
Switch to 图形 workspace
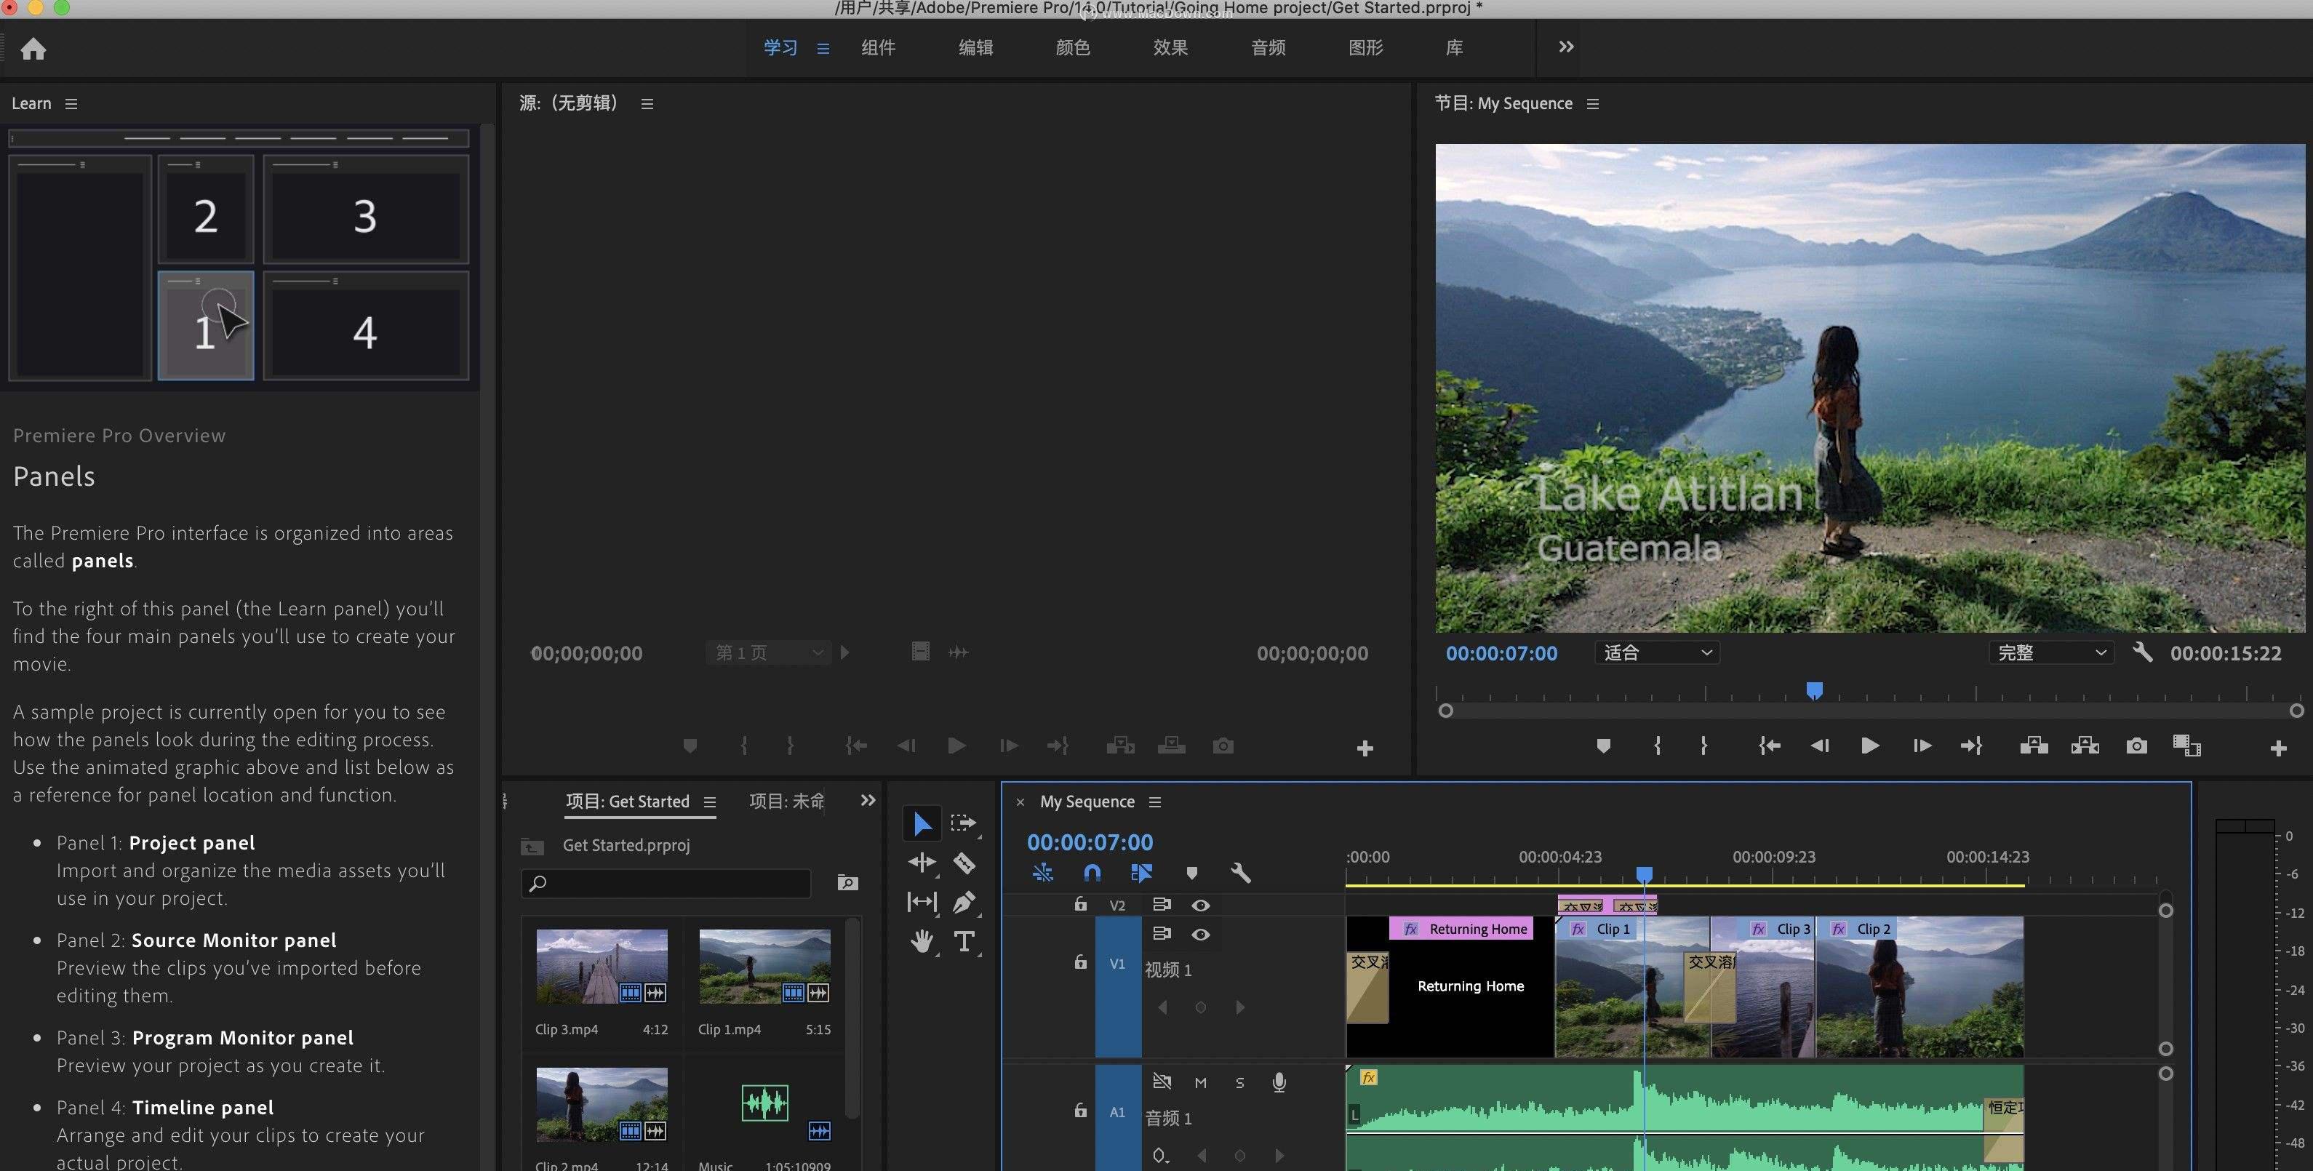pyautogui.click(x=1366, y=47)
